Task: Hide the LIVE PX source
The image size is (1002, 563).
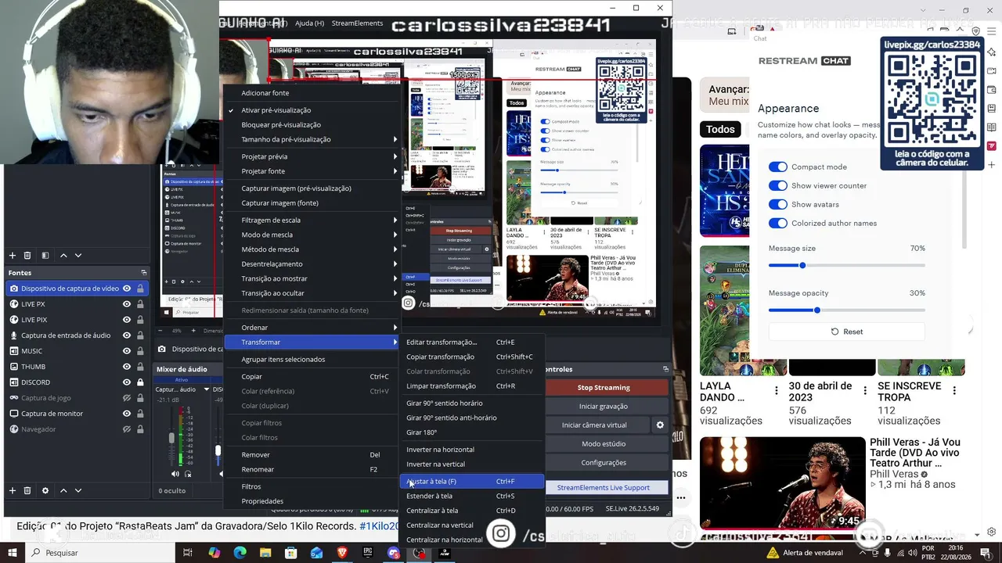Action: coord(127,304)
